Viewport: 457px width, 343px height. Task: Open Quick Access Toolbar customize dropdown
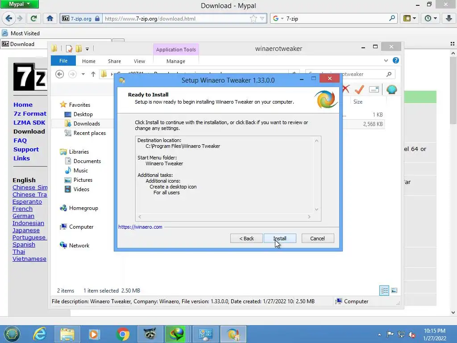(x=87, y=49)
